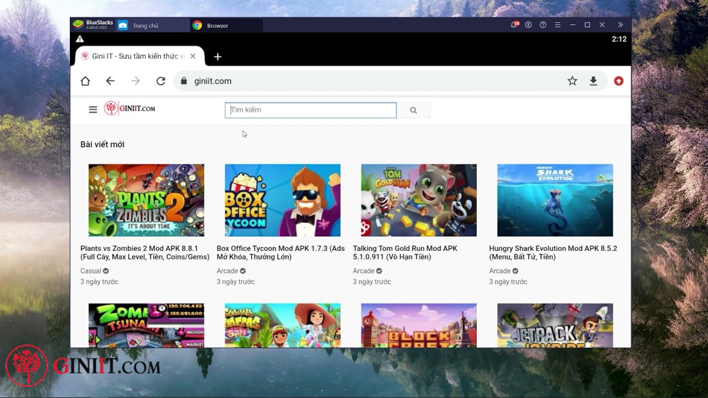Open Hungry Shark Evolution Mod APK link
The image size is (708, 398).
[553, 253]
